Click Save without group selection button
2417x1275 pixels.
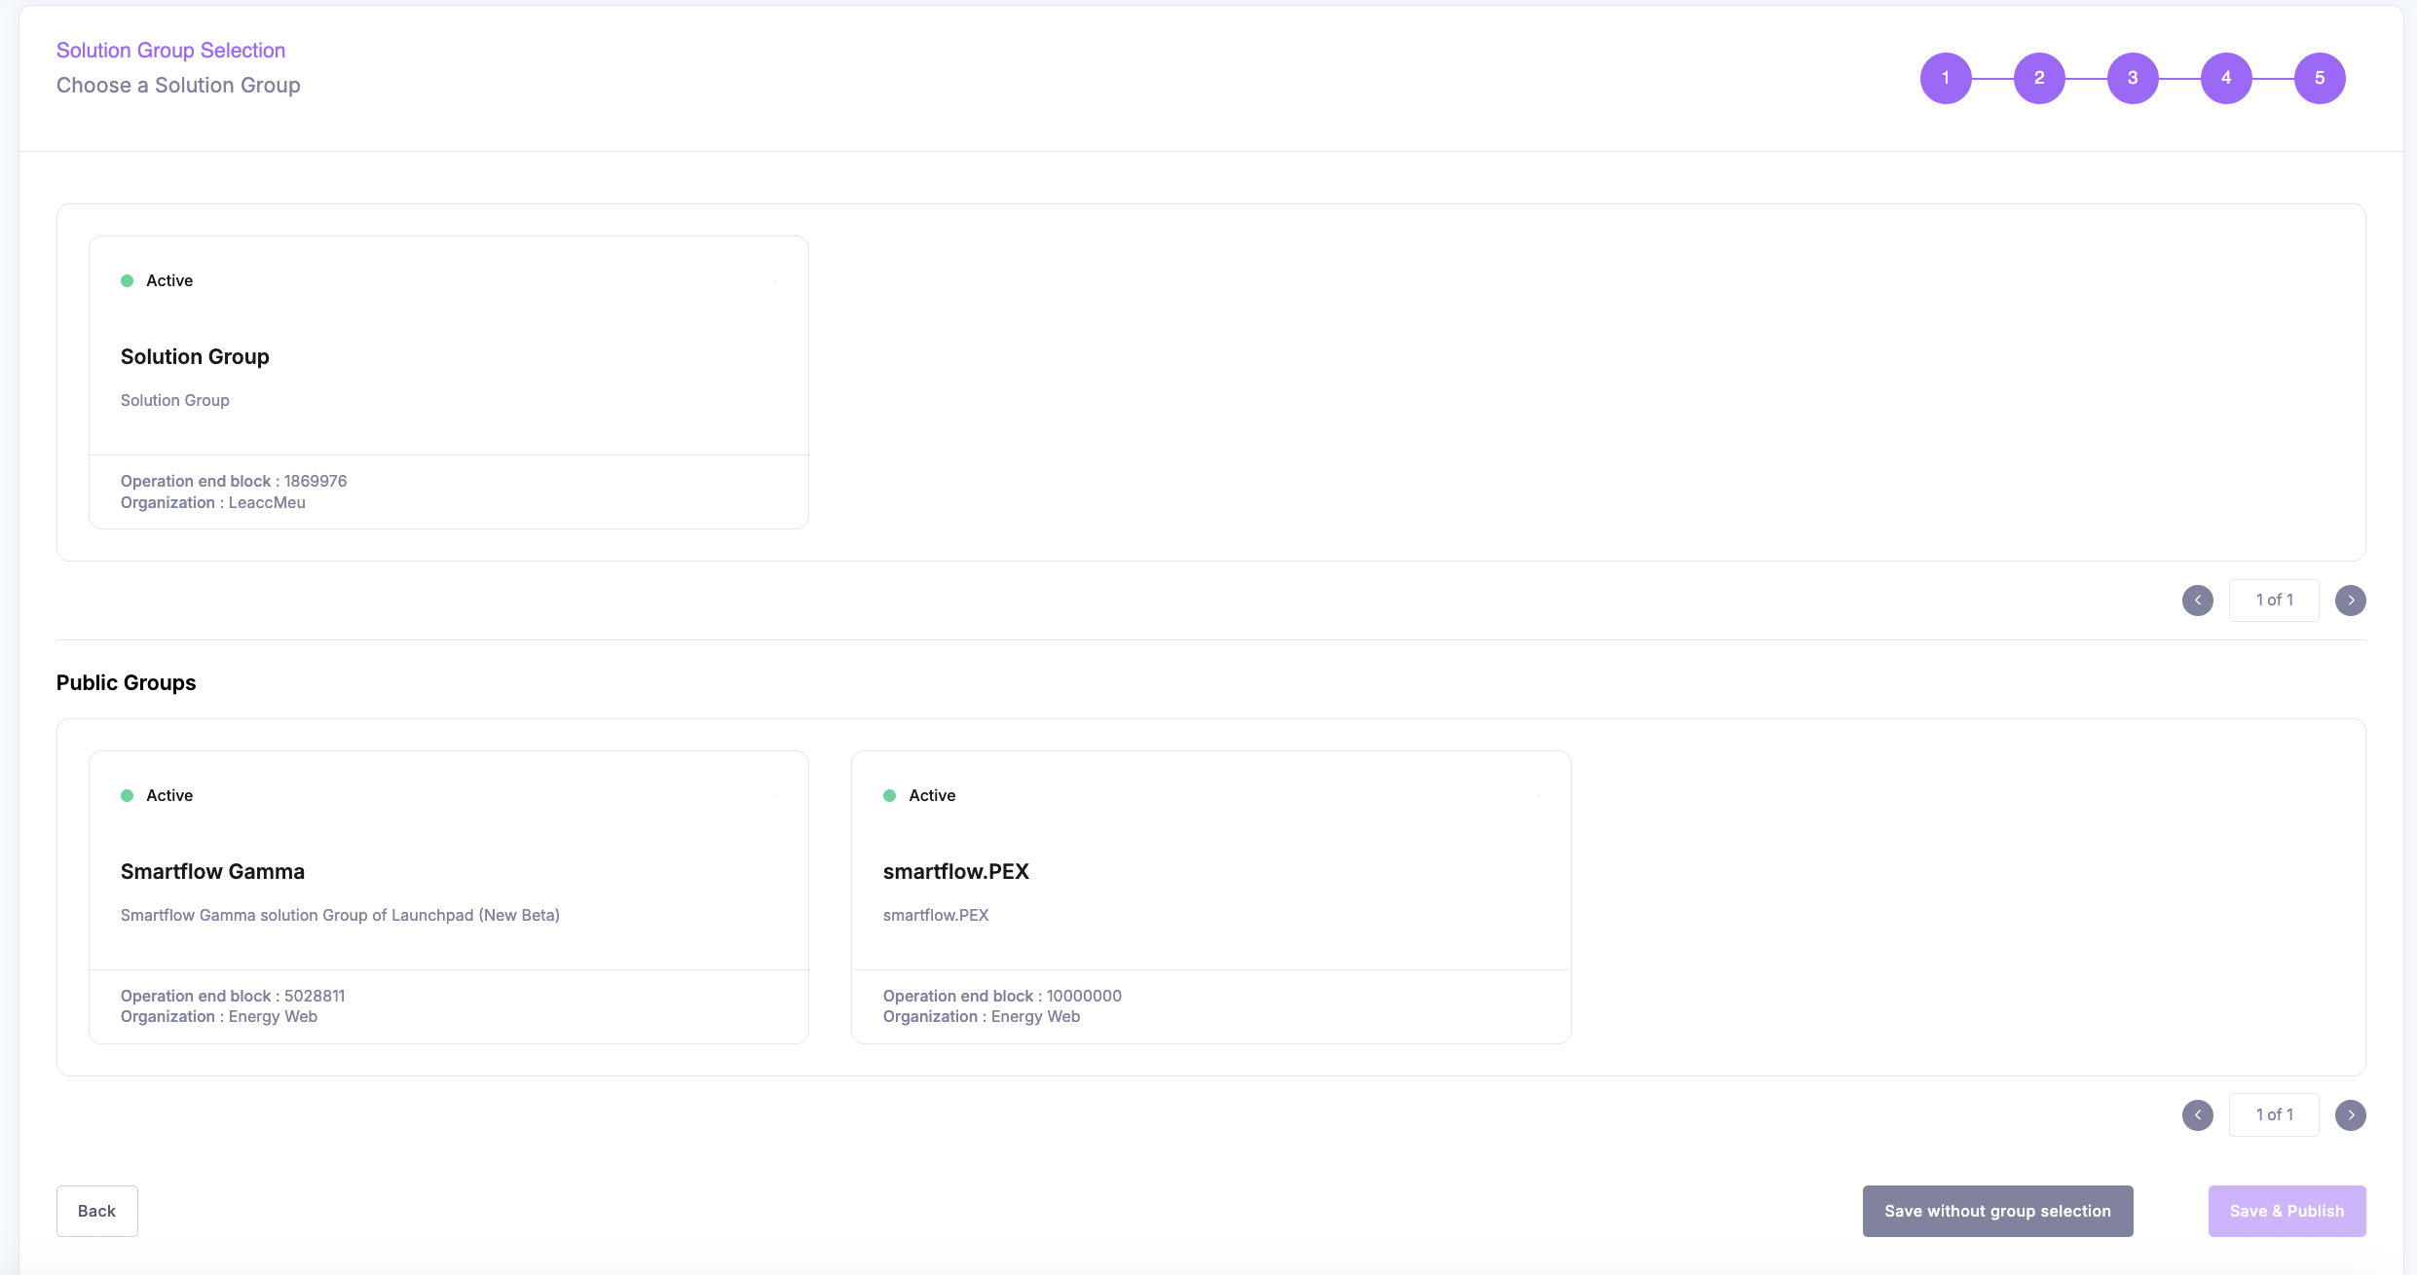coord(1997,1211)
